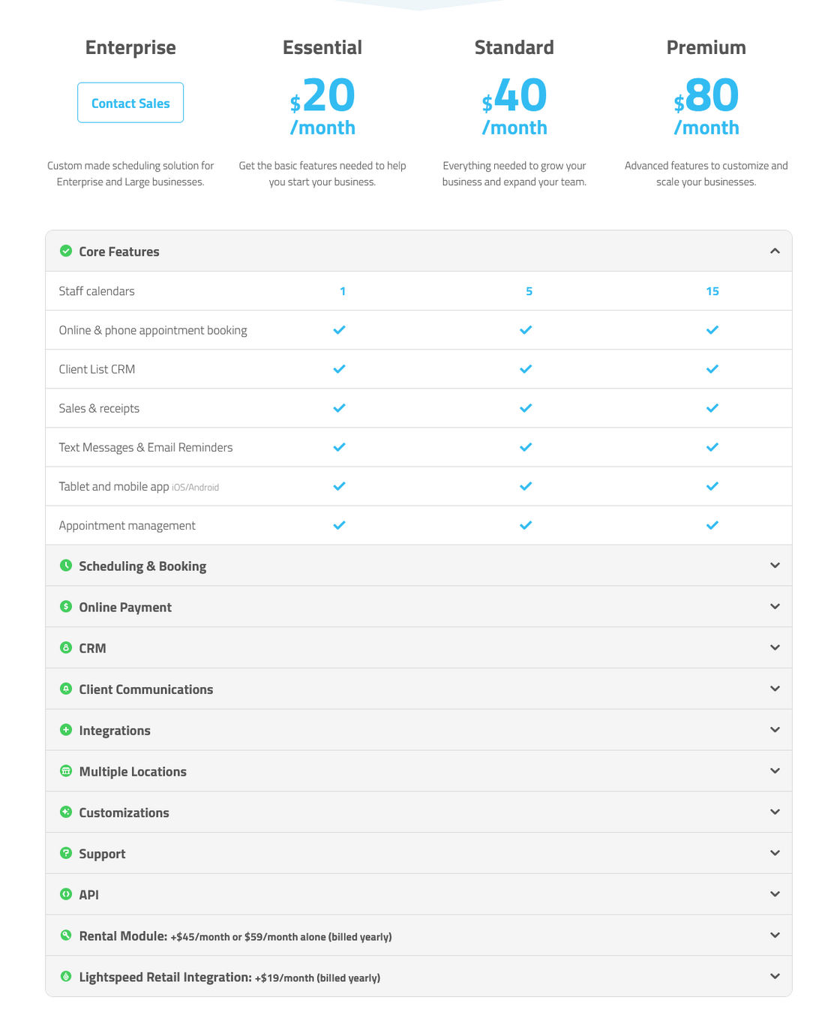This screenshot has width=831, height=1012.
Task: Select the Standard plan heading
Action: click(x=514, y=47)
